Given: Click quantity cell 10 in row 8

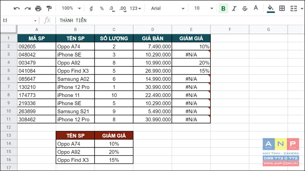Looking at the screenshot, I should [114, 95].
